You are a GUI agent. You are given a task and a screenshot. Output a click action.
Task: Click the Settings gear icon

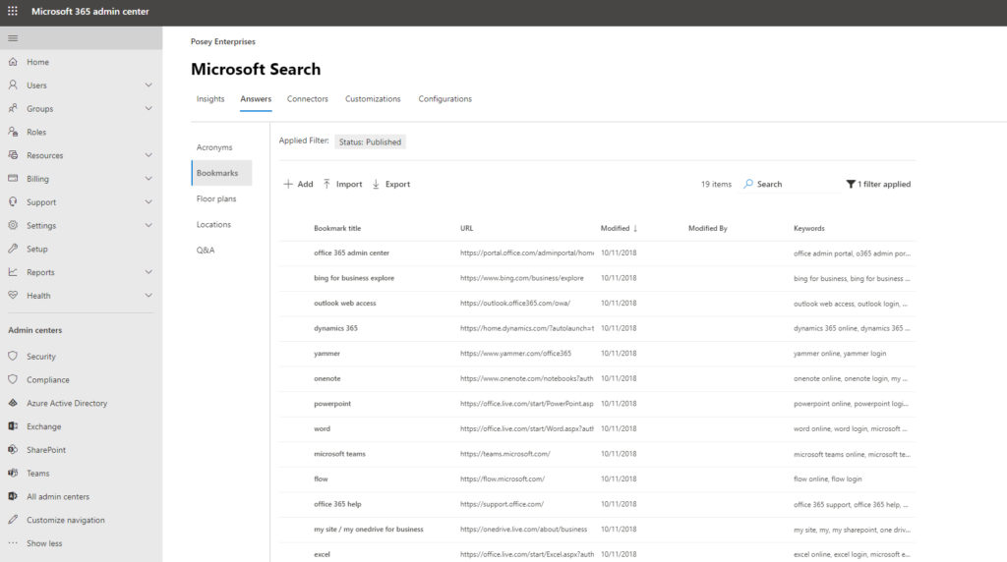(13, 225)
